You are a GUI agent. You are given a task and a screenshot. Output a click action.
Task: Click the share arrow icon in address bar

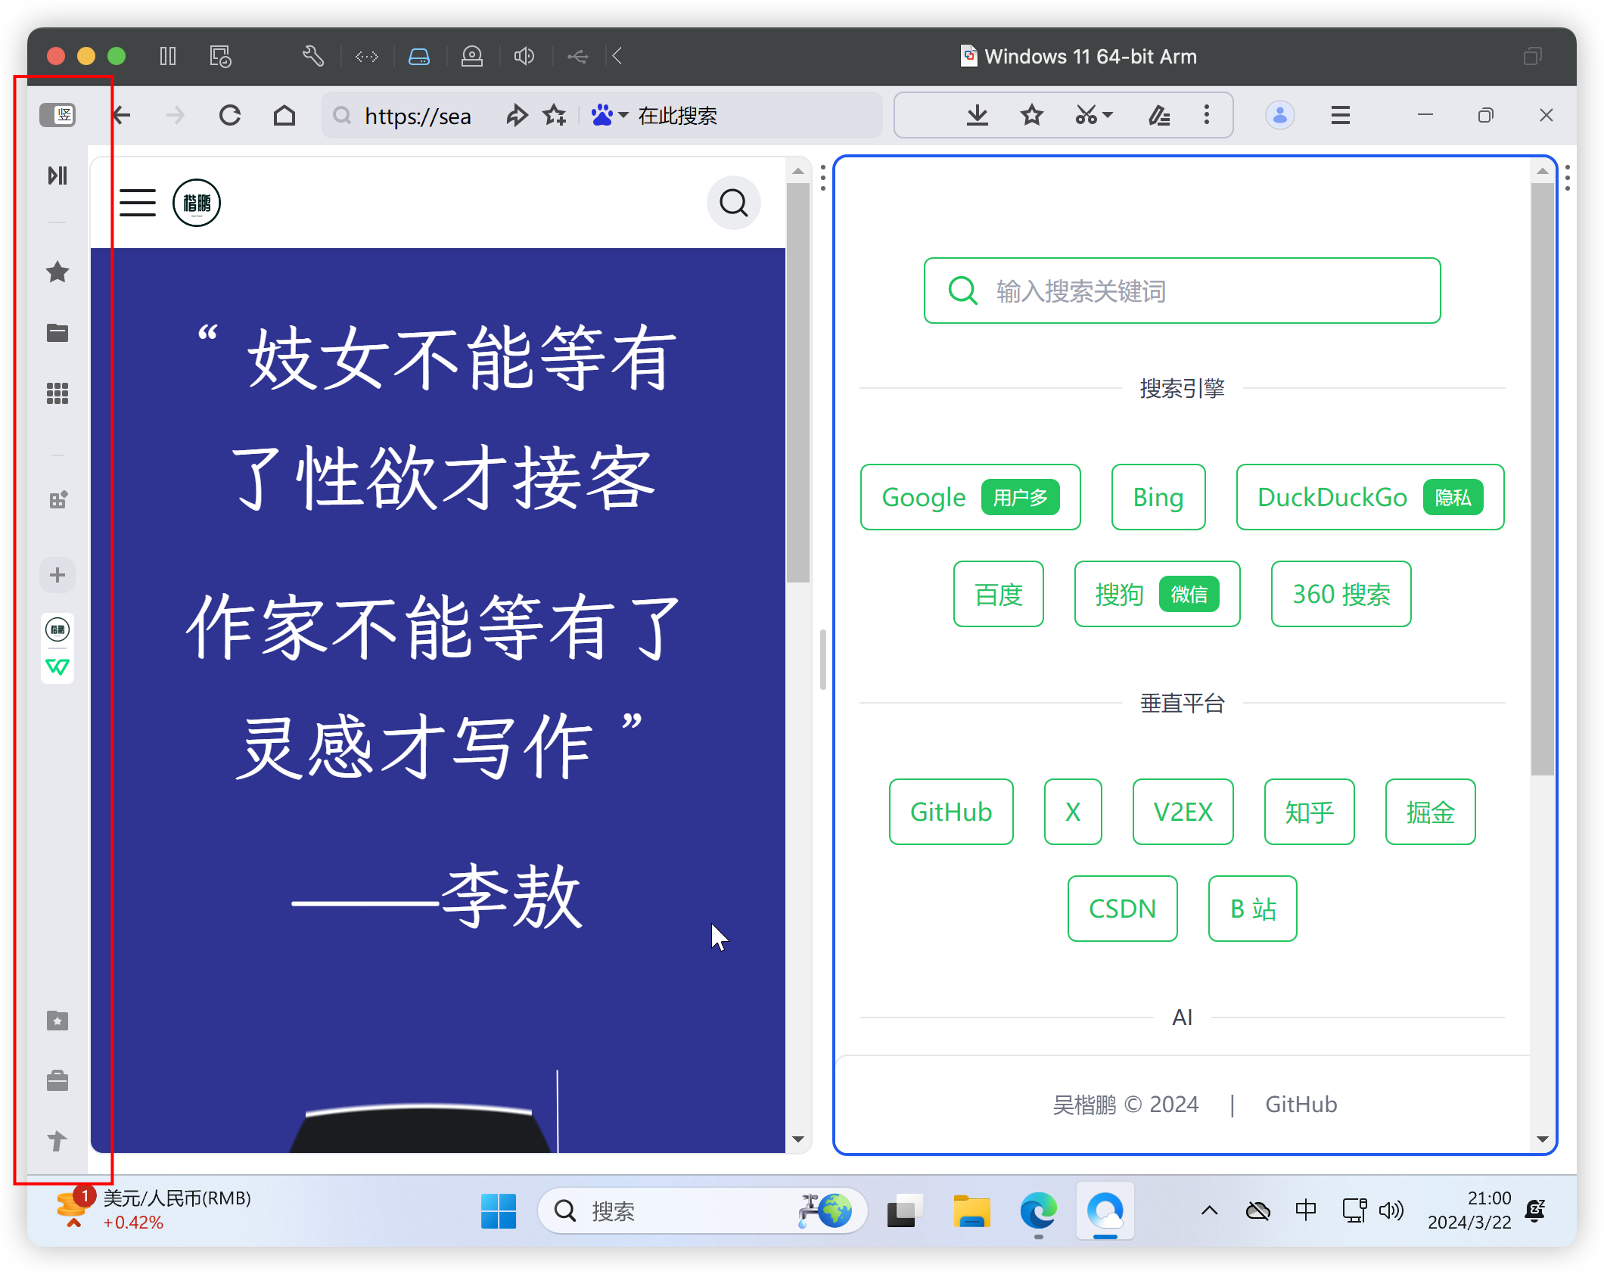pos(517,115)
